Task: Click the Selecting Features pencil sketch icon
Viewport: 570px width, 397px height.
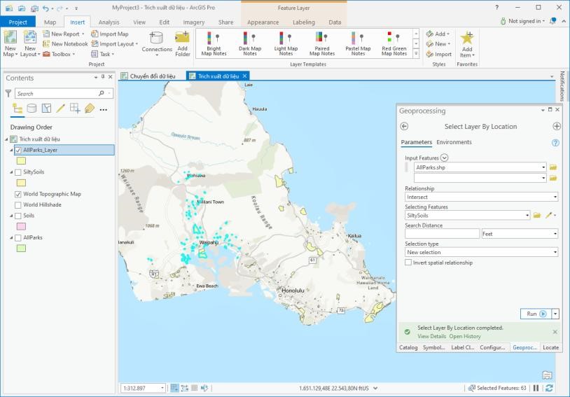Action: point(549,215)
